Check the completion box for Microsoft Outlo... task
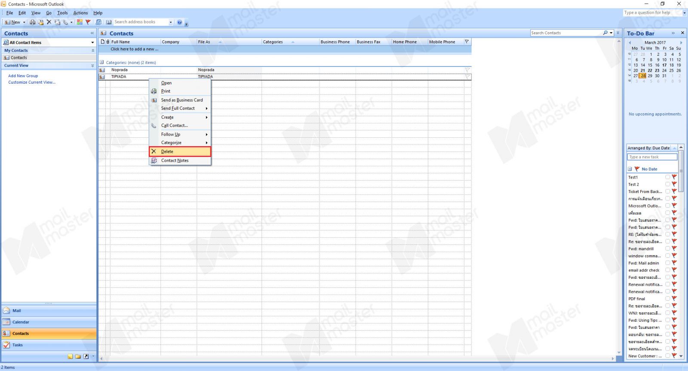The image size is (688, 371). point(667,205)
